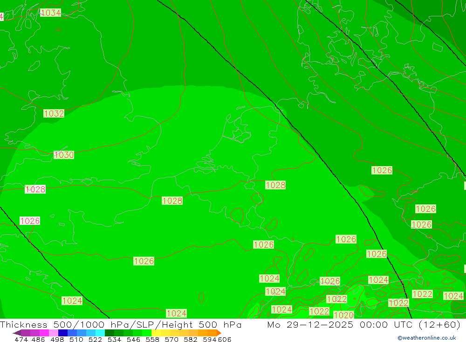Click the 1032 isobar label
Viewport: 466px width, 342px height.
tap(54, 113)
